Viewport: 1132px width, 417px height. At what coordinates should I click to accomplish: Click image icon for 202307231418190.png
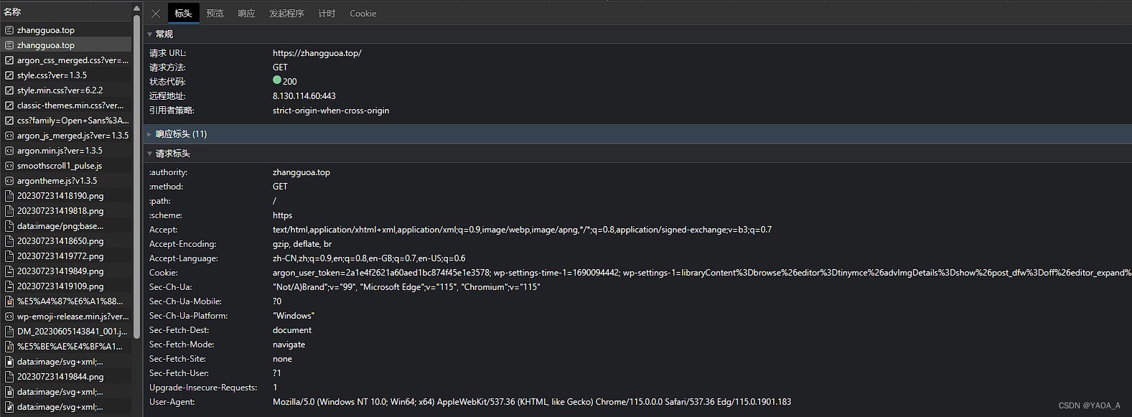click(9, 196)
